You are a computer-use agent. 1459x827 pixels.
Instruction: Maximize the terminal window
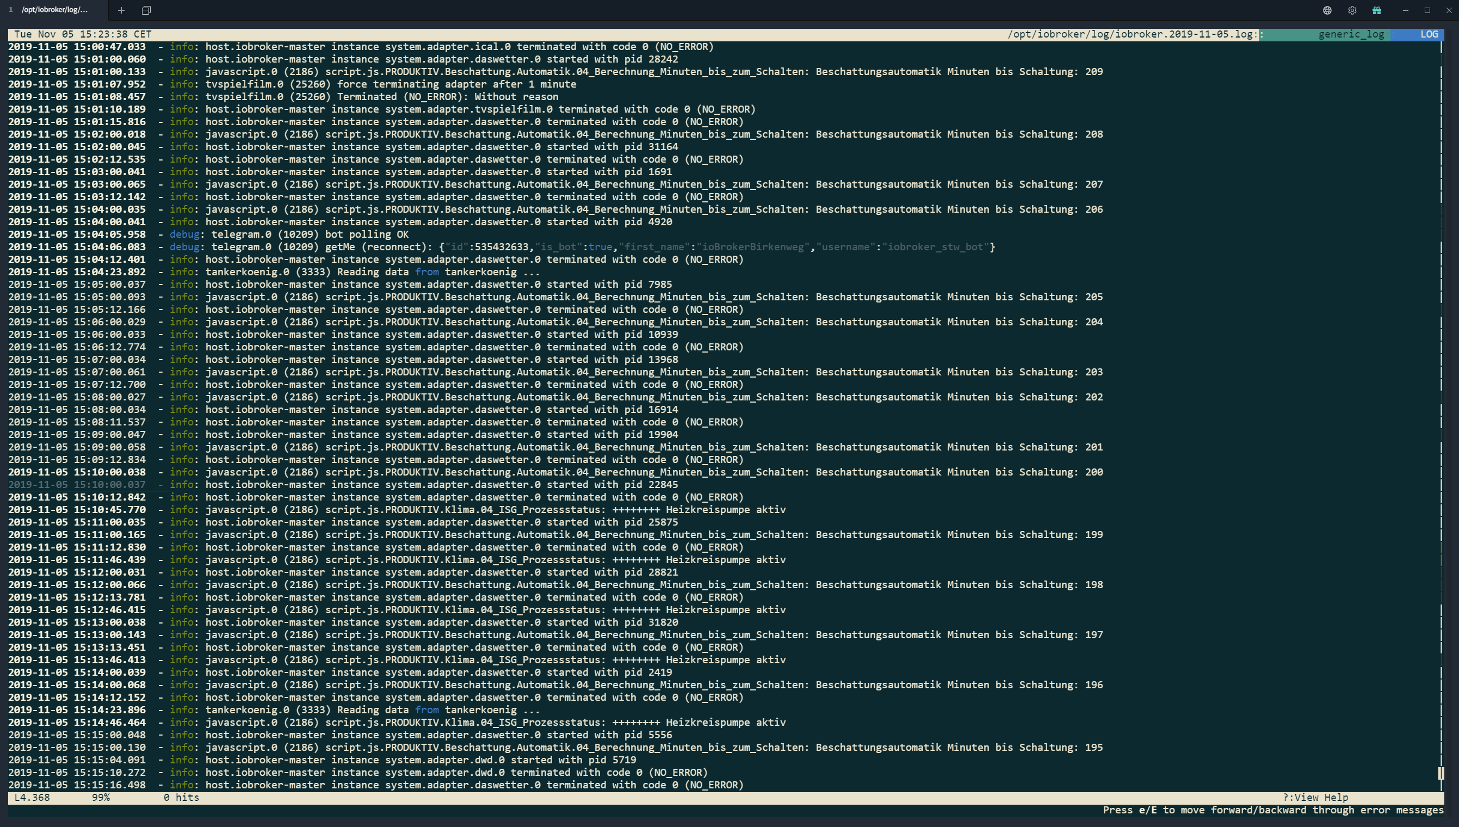click(x=1427, y=10)
